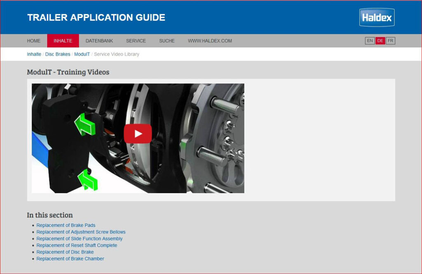Select the DE language button

click(380, 41)
